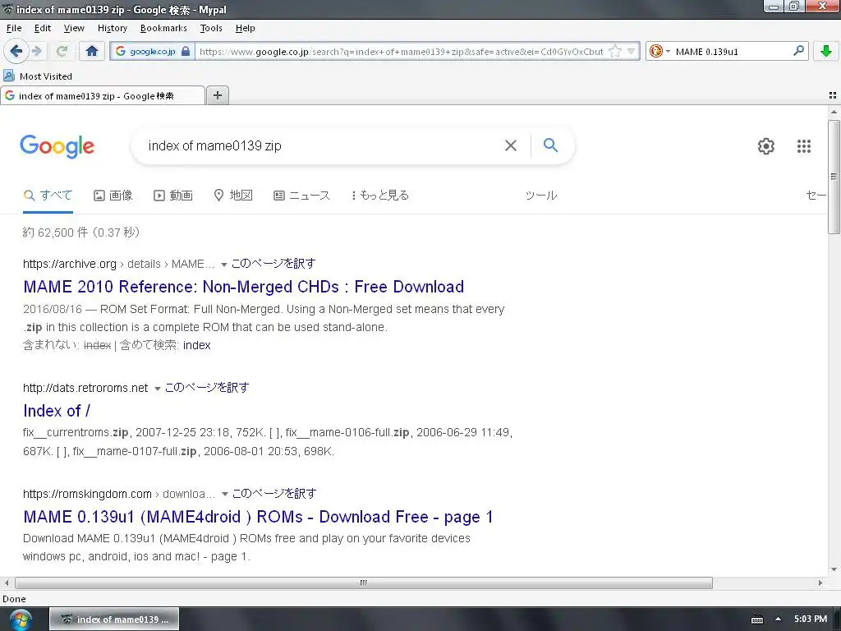Expand the もっと見る more options
Screen dimensions: 841x631
(x=379, y=196)
